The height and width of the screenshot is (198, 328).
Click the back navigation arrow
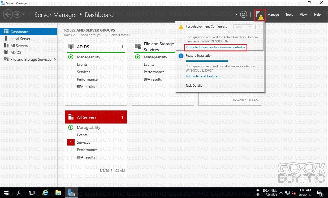[x=8, y=14]
